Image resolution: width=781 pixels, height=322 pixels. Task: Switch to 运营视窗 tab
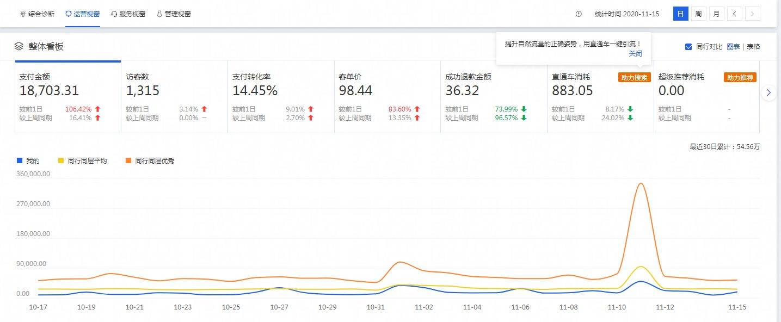click(82, 14)
